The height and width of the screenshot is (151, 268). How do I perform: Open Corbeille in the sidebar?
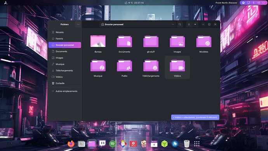(x=64, y=83)
